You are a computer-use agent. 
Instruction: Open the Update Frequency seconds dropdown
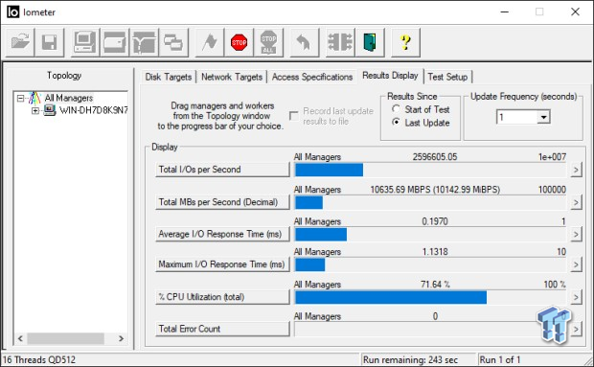pos(543,117)
